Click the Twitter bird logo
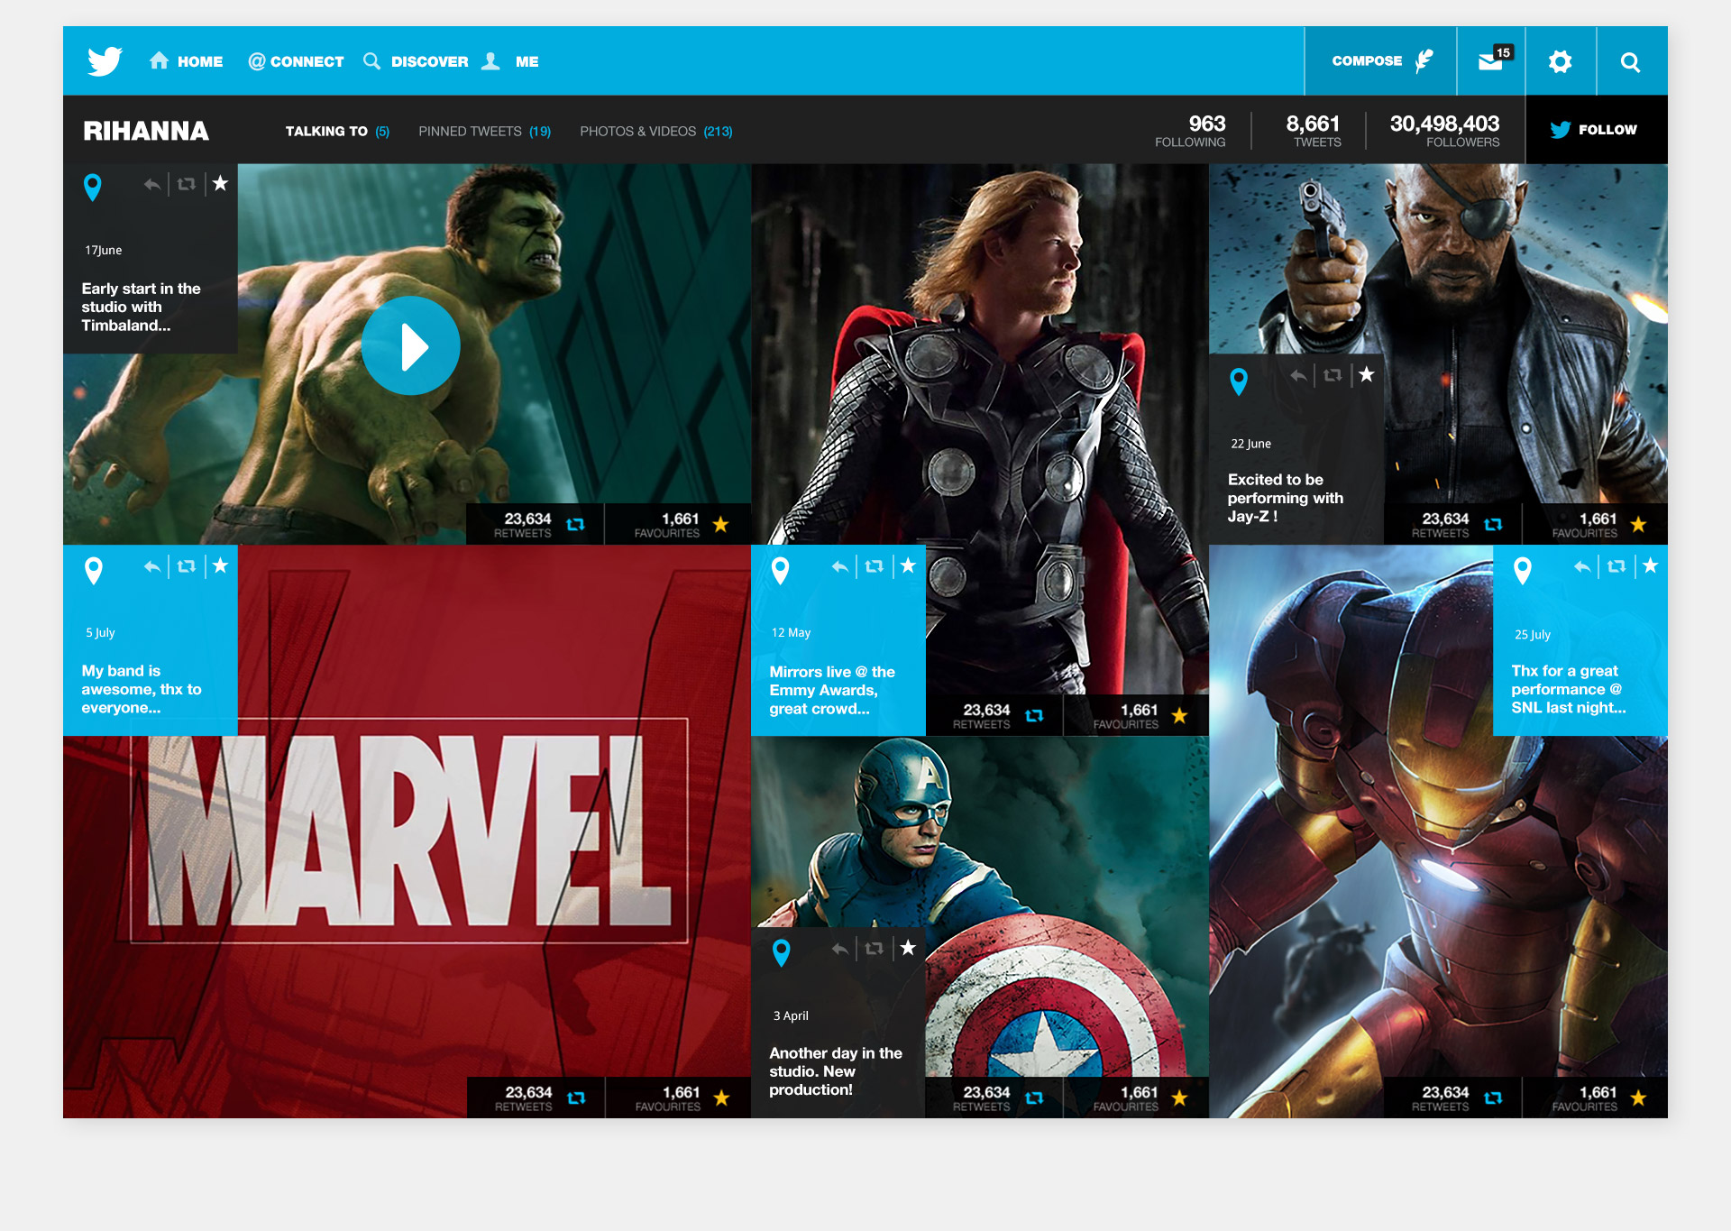 point(105,61)
